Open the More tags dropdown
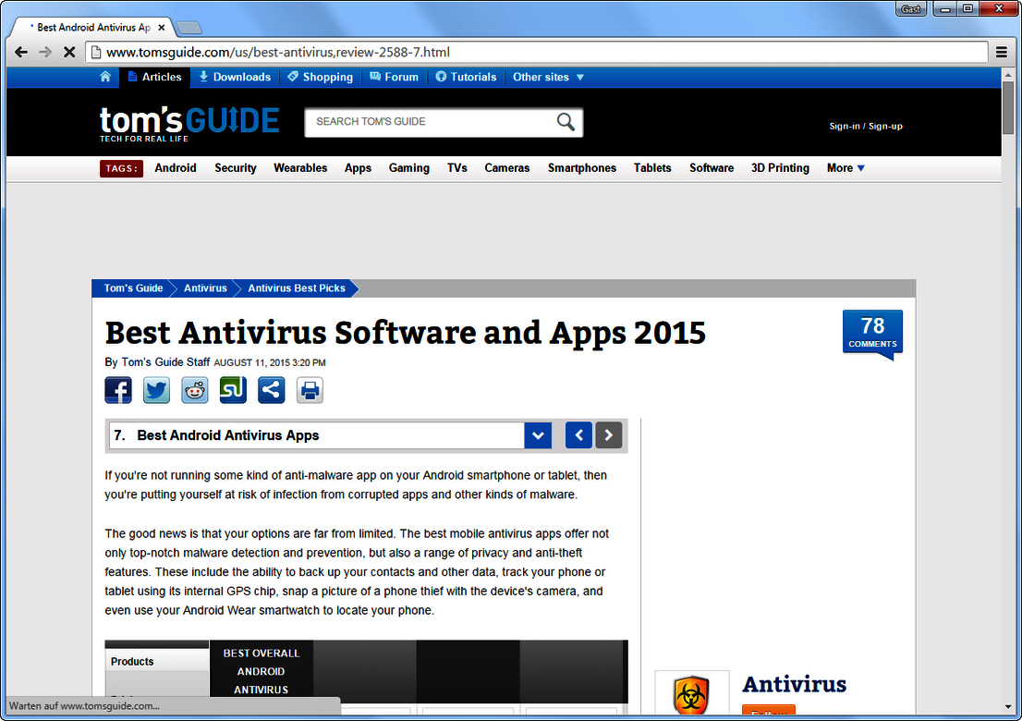 pyautogui.click(x=846, y=168)
